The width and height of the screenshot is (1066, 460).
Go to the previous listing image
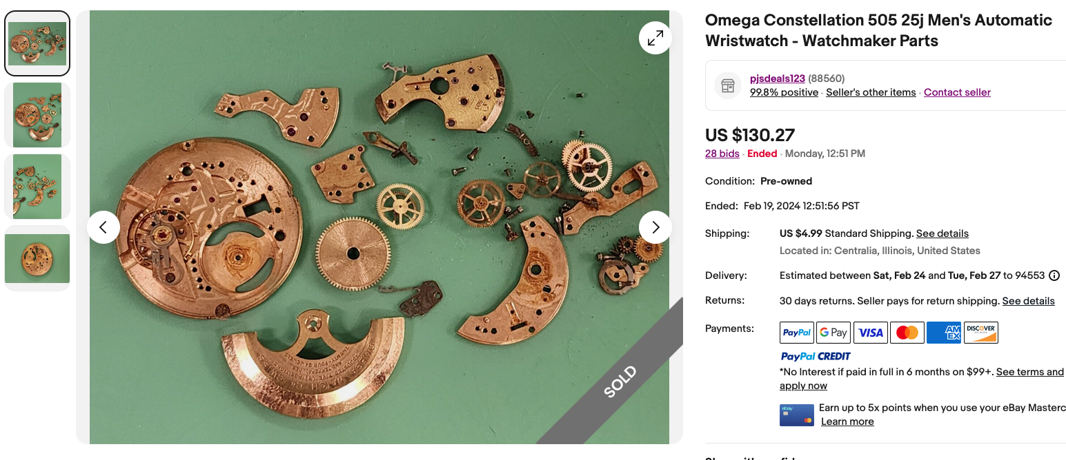103,227
